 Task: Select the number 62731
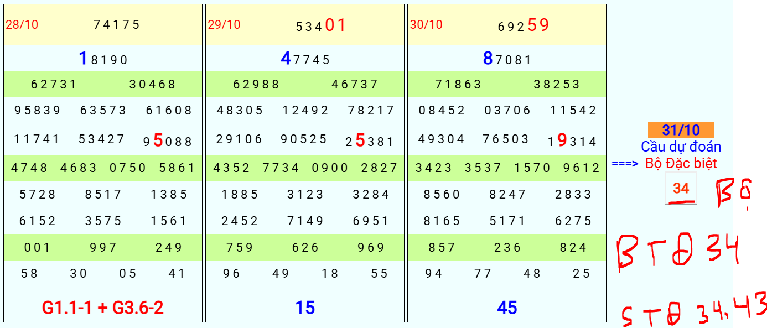[54, 85]
